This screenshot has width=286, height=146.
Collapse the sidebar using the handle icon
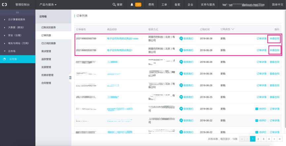(x=70, y=78)
